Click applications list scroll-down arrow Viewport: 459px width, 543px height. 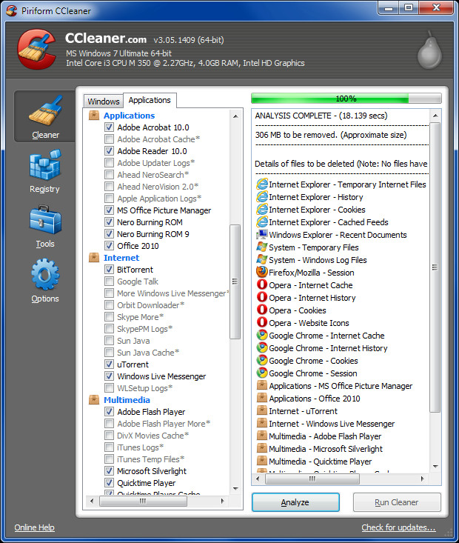235,489
